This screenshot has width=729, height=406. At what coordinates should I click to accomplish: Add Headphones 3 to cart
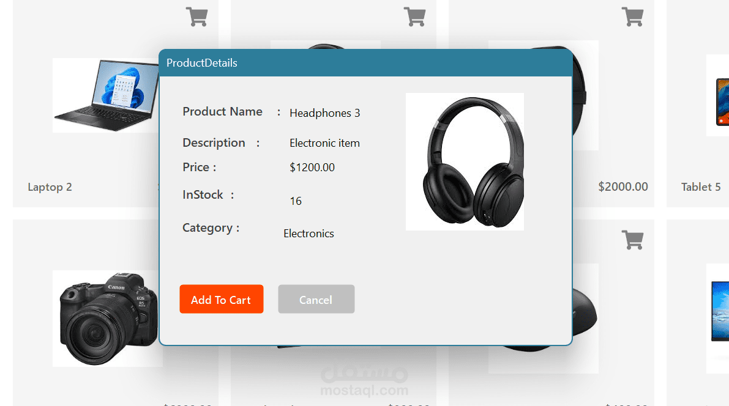click(x=222, y=299)
